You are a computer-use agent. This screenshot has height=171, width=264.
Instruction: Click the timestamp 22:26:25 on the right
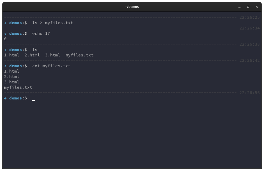(249, 17)
